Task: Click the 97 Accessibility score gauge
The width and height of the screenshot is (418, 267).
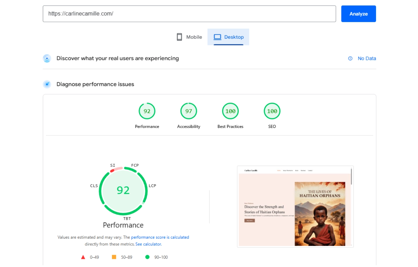Action: pyautogui.click(x=188, y=111)
